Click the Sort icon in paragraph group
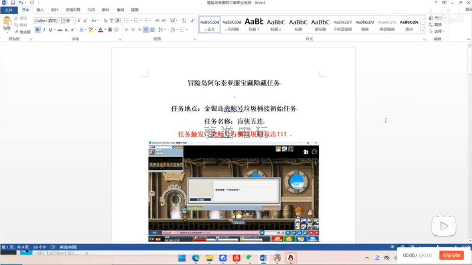The image size is (472, 265). point(184,20)
